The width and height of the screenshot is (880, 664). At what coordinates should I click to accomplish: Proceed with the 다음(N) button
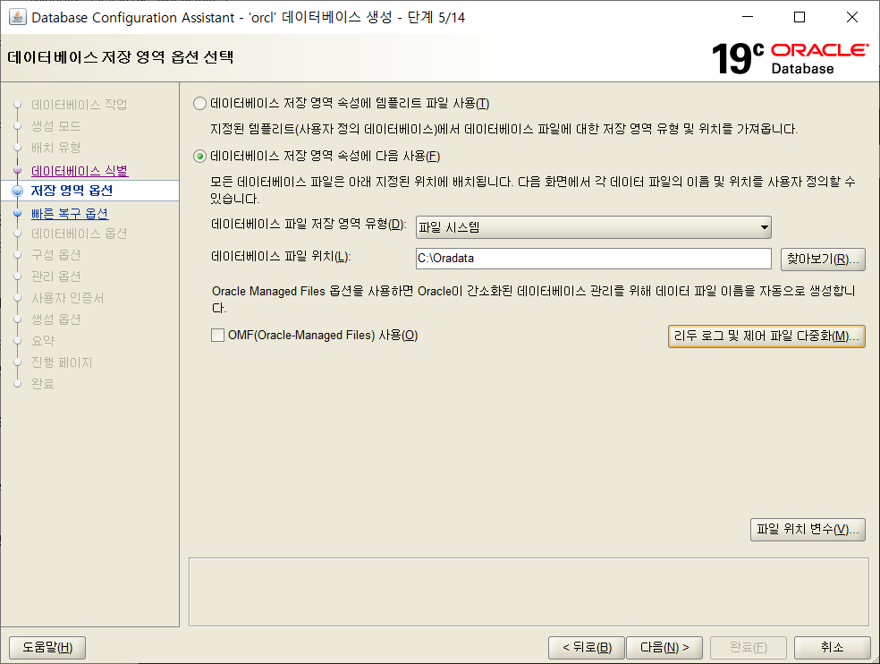coord(664,647)
